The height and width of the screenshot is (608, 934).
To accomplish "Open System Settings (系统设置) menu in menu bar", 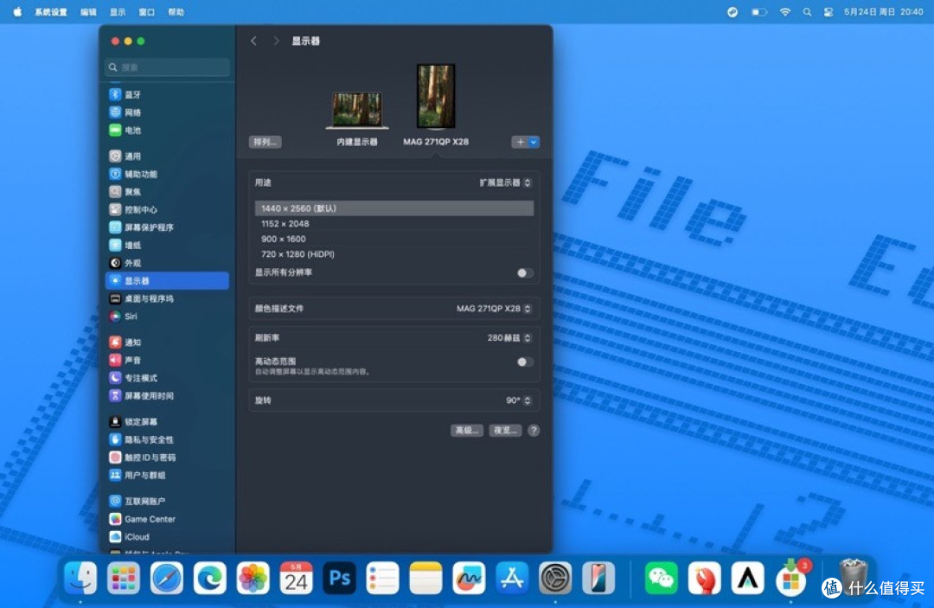I will 51,12.
